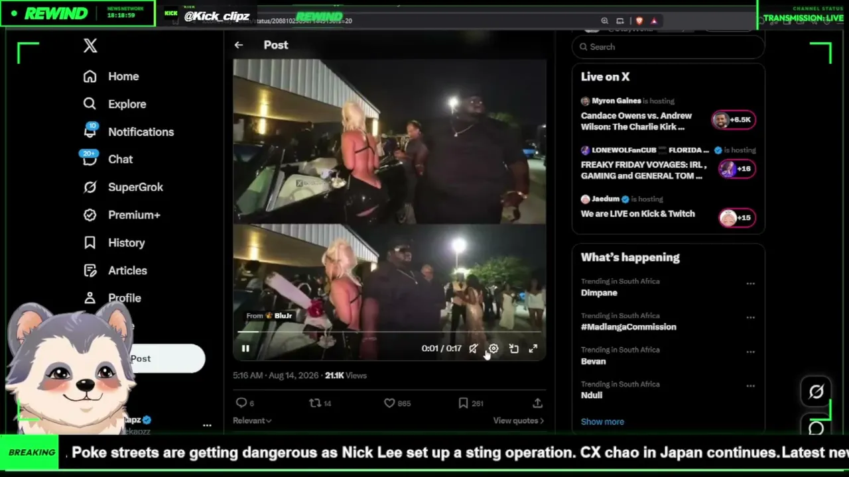This screenshot has width=849, height=477.
Task: Click the +16 listeners avatar badge
Action: pos(736,169)
